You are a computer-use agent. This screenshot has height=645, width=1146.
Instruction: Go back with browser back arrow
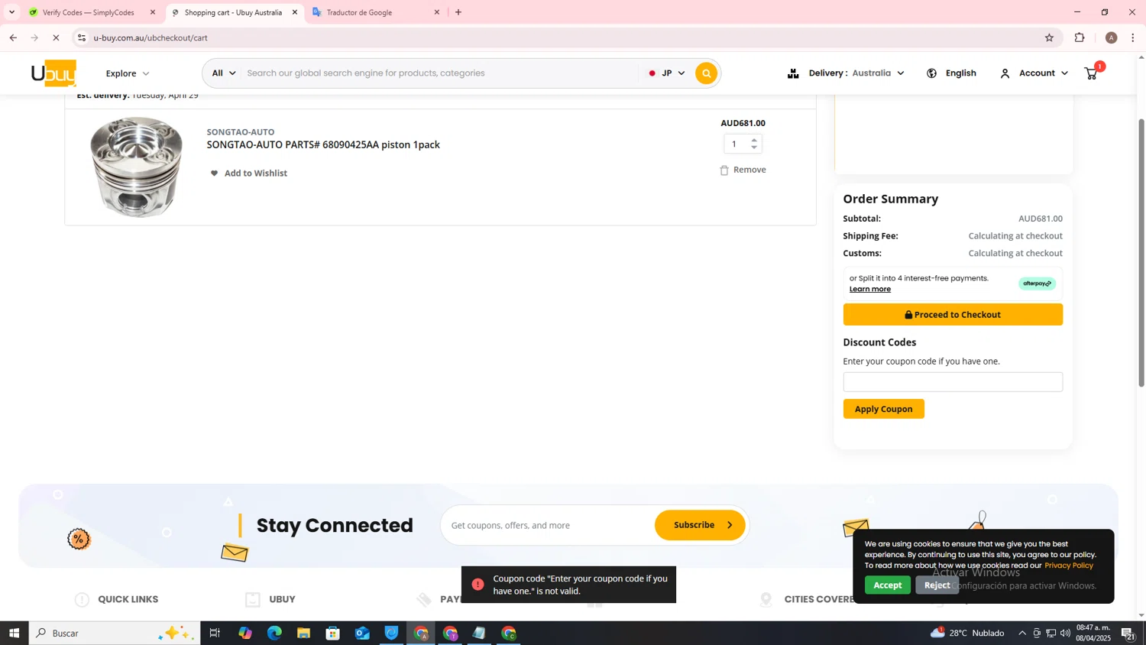pos(13,37)
